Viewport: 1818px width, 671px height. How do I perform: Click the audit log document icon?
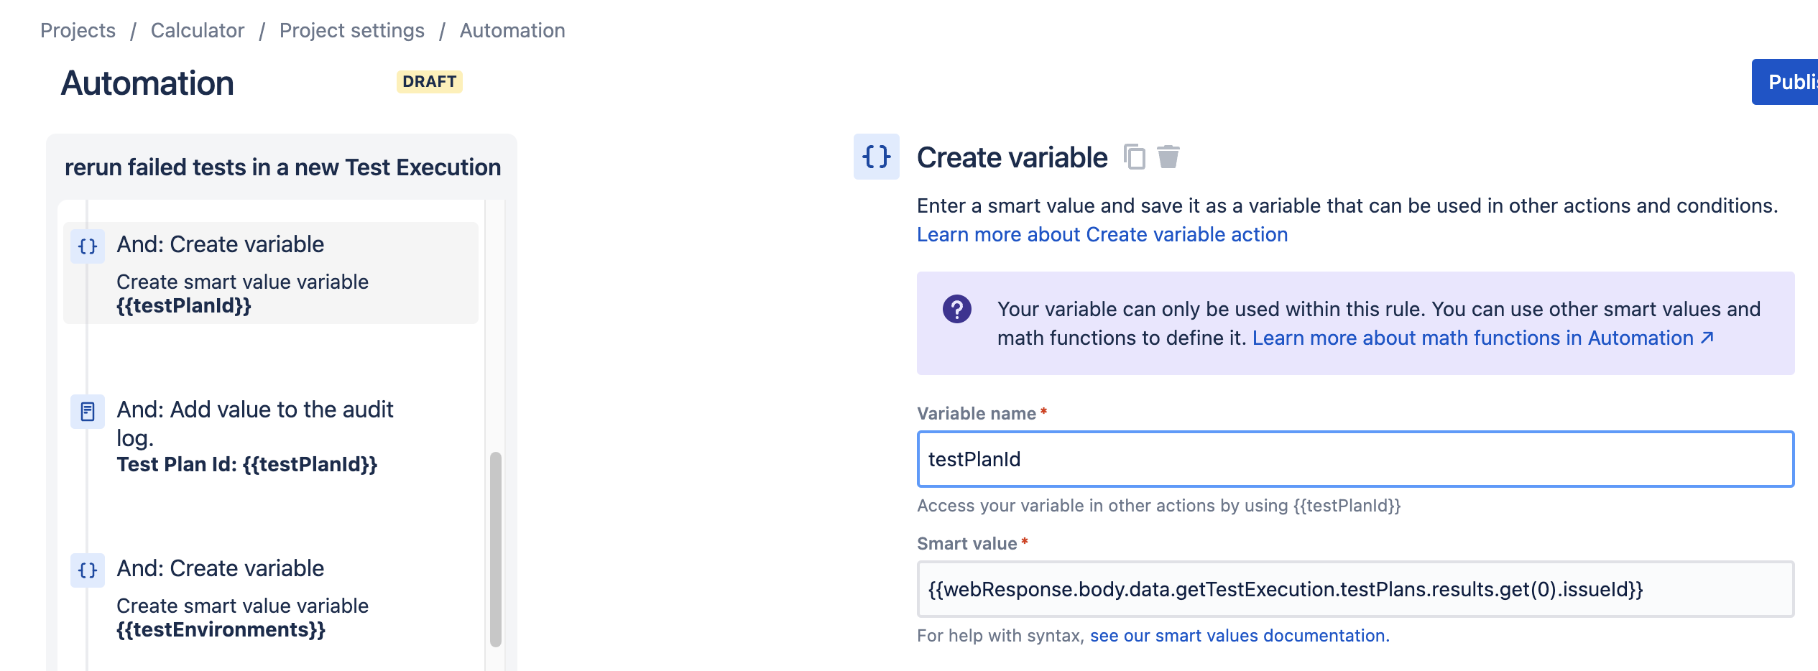pos(88,412)
